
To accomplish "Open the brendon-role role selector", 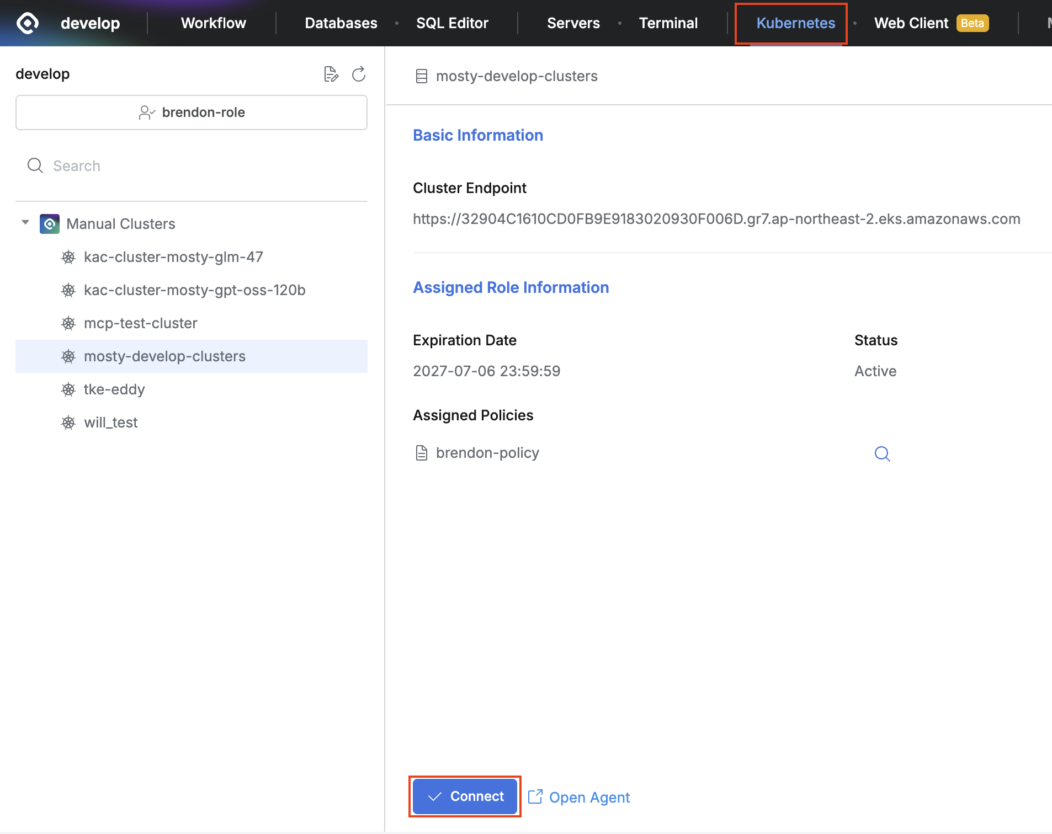I will [192, 113].
